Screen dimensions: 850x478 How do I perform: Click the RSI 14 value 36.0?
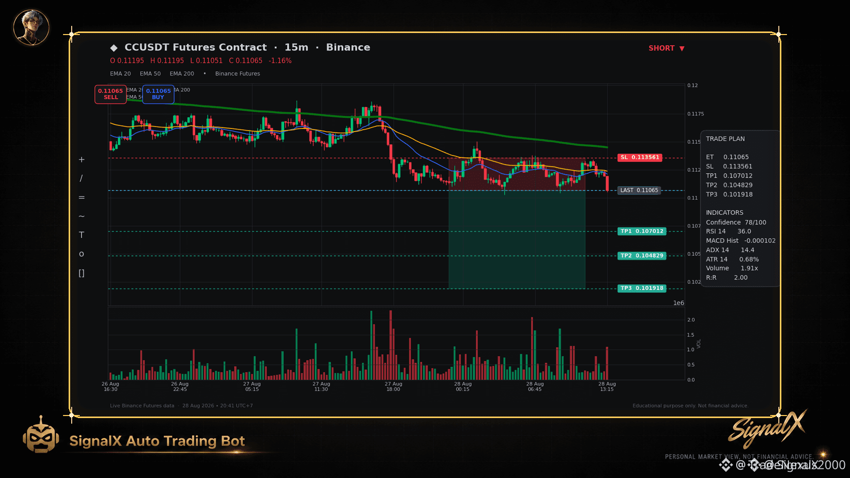coord(744,232)
